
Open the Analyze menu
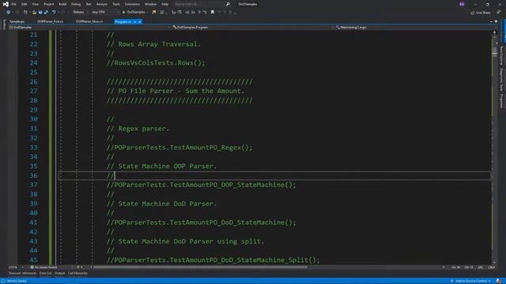(x=102, y=4)
